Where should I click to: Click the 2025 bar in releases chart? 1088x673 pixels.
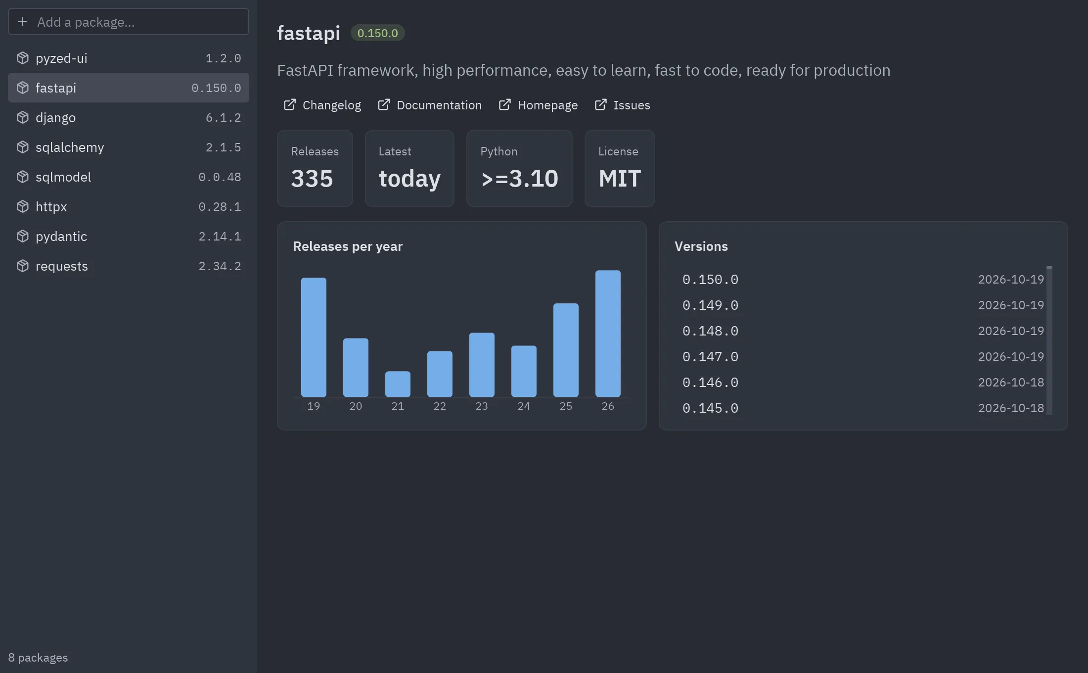coord(566,350)
